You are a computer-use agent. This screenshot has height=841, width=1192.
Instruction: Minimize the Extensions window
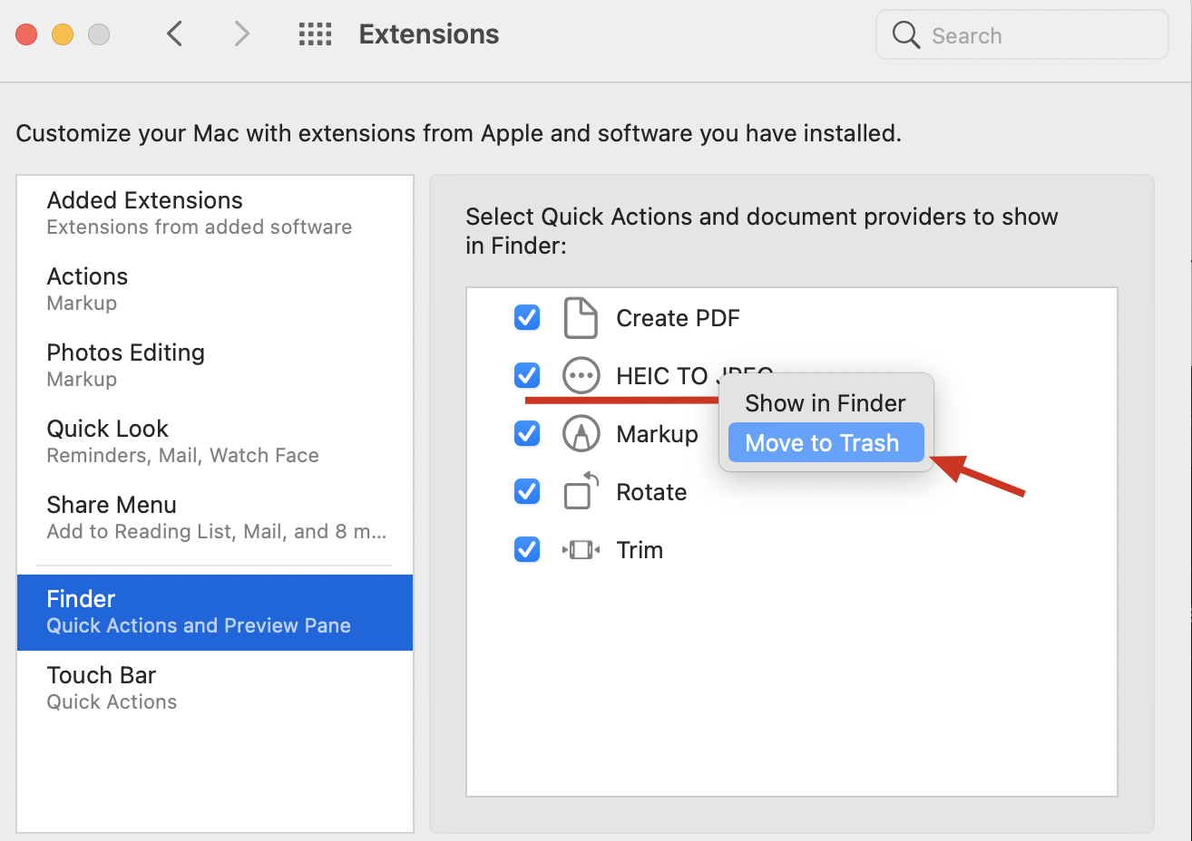pos(63,34)
